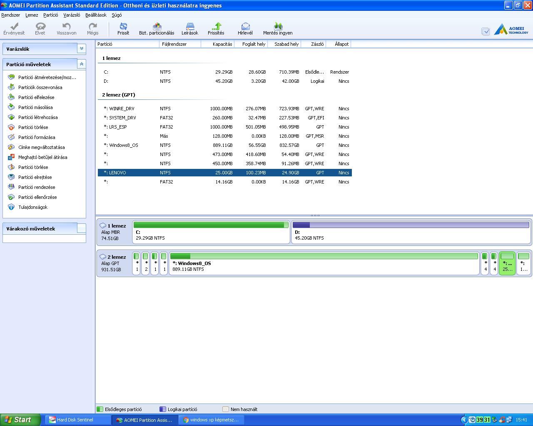Sort by the Állapot column header

click(338, 44)
